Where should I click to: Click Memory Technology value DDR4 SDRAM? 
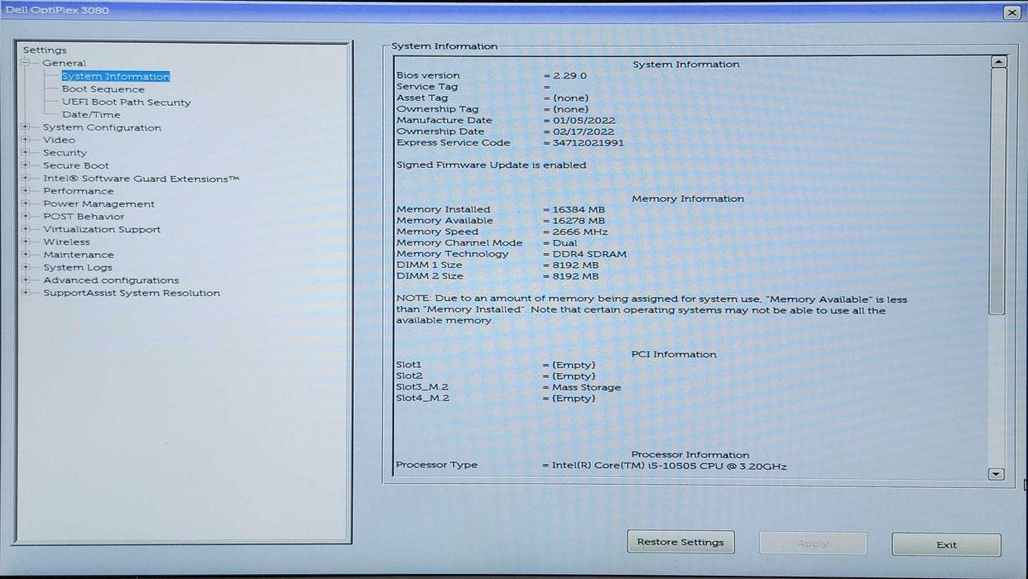pyautogui.click(x=589, y=254)
